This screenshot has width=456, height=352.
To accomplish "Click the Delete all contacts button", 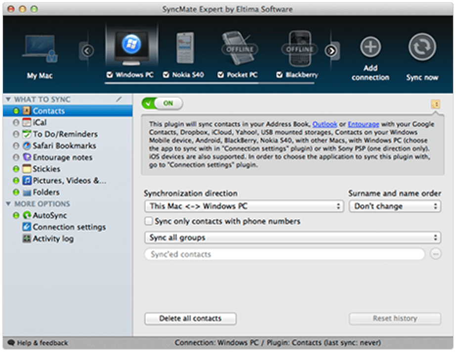I will [x=190, y=318].
